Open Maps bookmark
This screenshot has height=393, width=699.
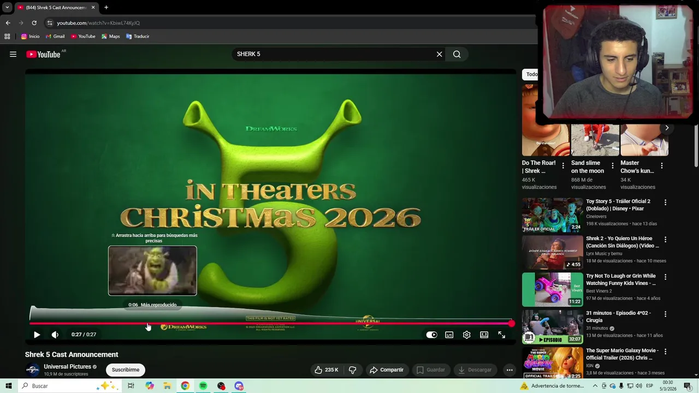(x=110, y=37)
